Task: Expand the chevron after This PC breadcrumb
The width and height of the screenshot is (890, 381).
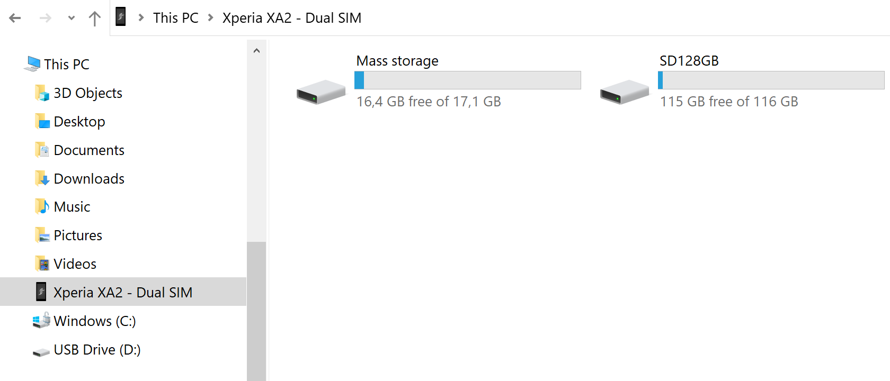Action: click(211, 17)
